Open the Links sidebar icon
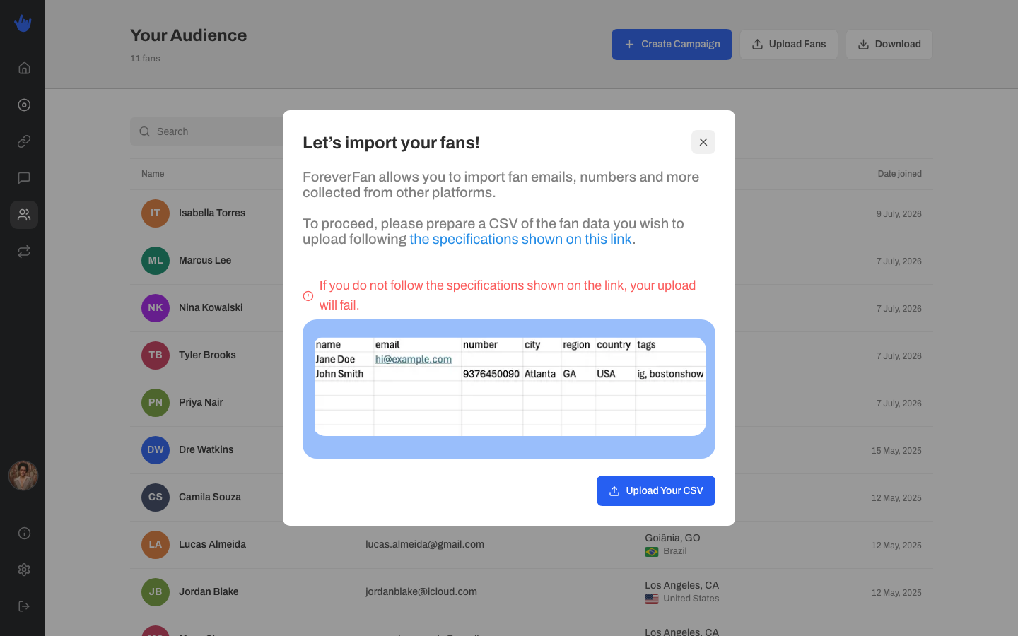The height and width of the screenshot is (636, 1018). click(24, 141)
